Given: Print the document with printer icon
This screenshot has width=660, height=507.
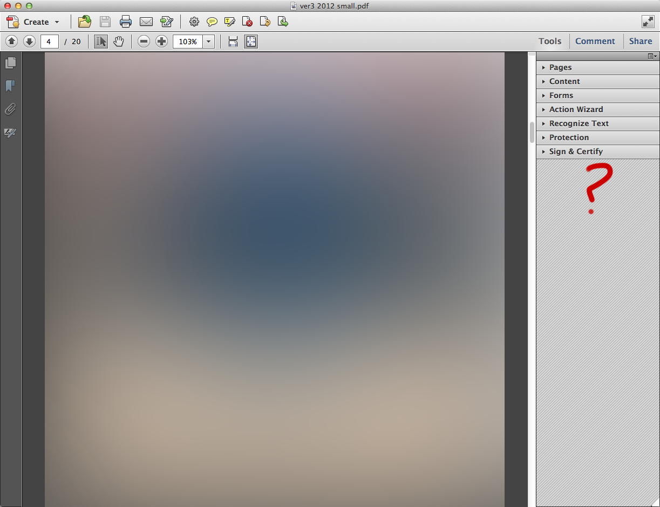Looking at the screenshot, I should pos(126,22).
